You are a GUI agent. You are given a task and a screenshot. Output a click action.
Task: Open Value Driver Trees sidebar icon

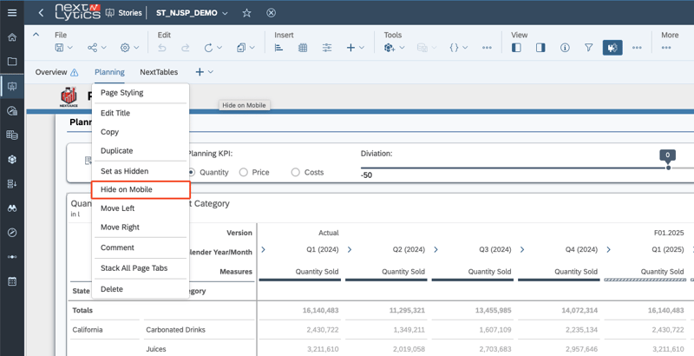point(12,257)
